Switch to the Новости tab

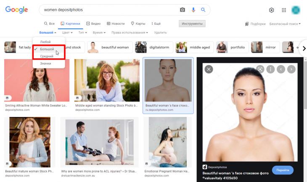116,23
